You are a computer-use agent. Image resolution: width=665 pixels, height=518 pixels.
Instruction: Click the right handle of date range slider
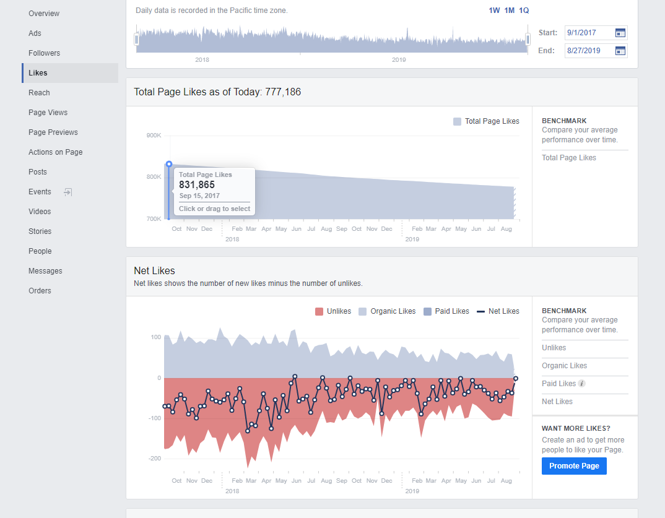pyautogui.click(x=528, y=40)
